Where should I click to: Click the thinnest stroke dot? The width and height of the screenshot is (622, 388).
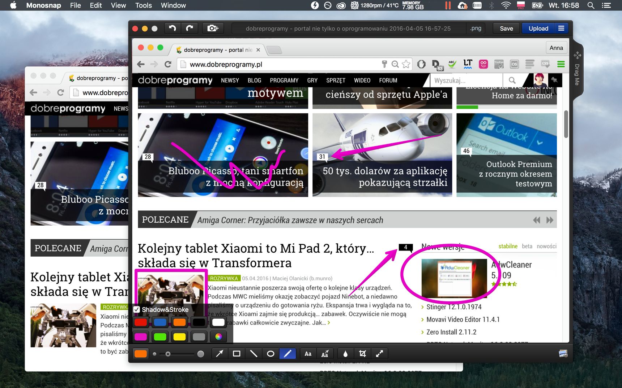[x=154, y=354]
